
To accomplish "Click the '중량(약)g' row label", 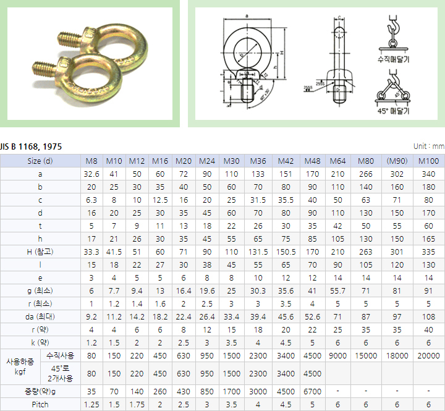I will (40, 391).
